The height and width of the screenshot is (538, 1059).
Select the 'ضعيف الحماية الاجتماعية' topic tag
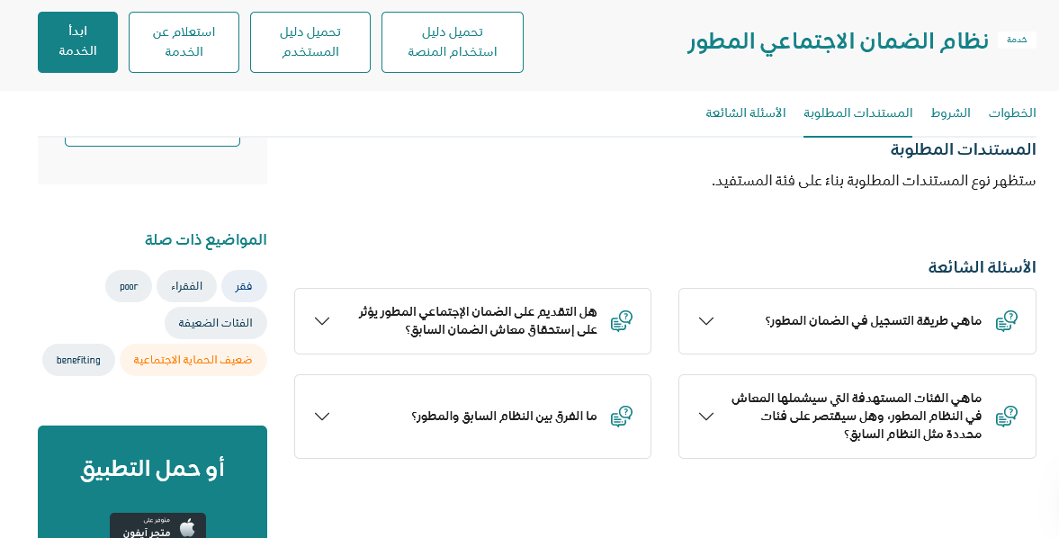pos(193,360)
